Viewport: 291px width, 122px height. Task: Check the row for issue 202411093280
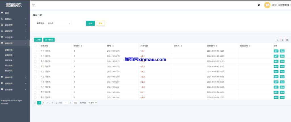pos(35,77)
